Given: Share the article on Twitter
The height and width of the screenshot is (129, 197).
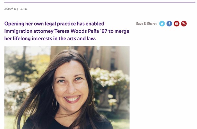Looking at the screenshot, I should (162, 24).
